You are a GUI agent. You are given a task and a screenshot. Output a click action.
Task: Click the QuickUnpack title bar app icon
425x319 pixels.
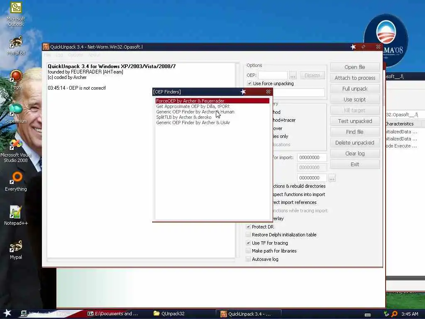click(x=46, y=47)
